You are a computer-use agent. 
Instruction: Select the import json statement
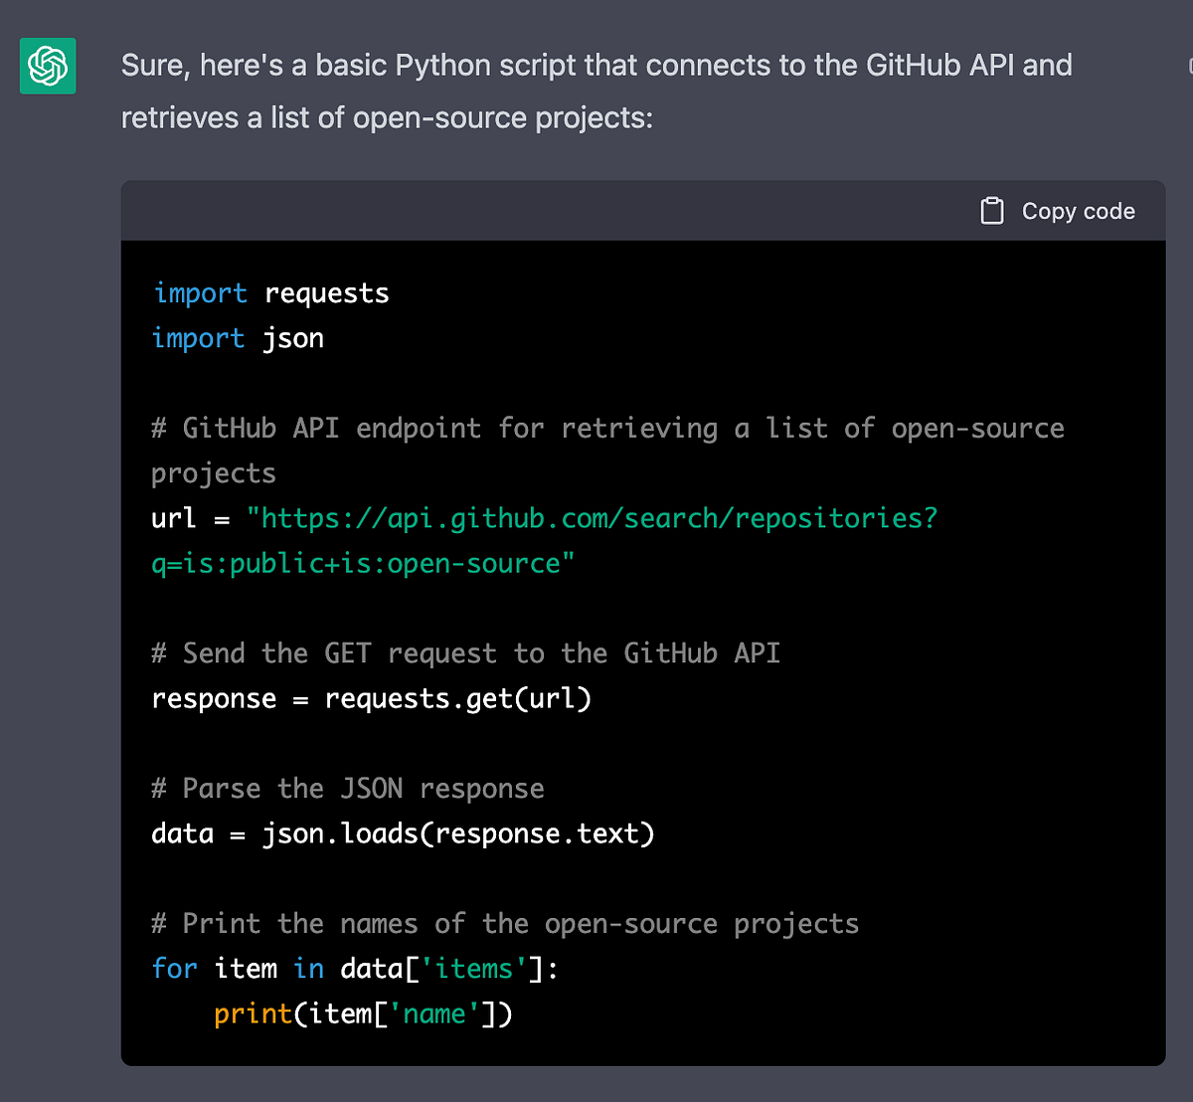pyautogui.click(x=237, y=337)
